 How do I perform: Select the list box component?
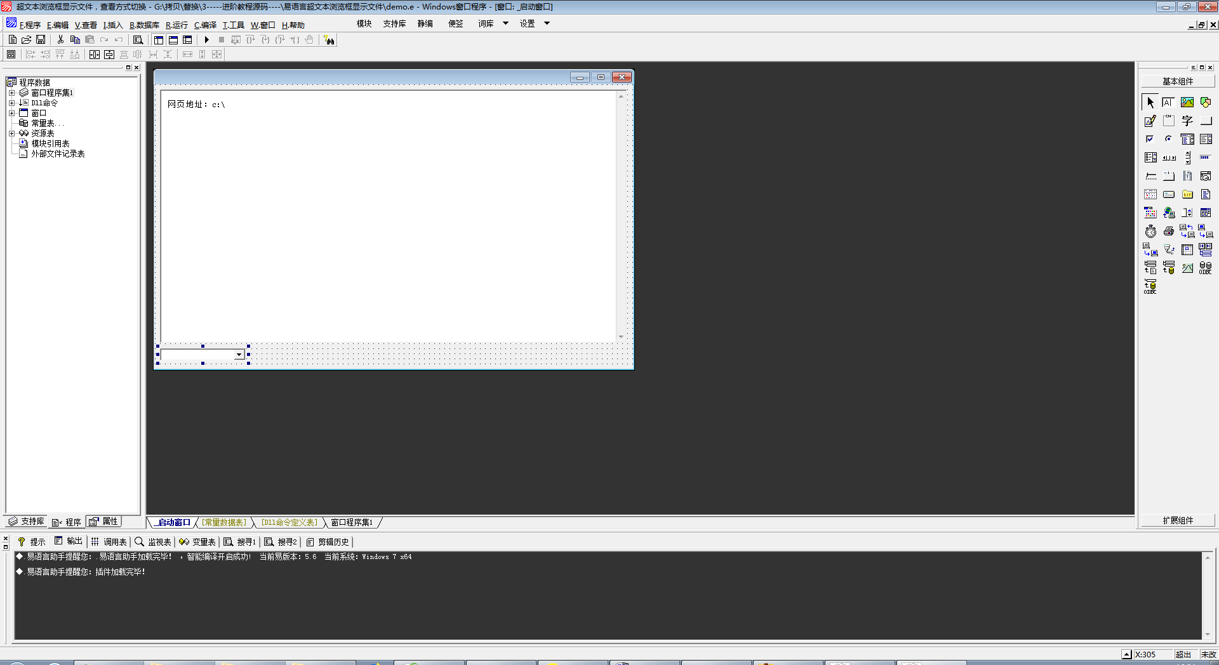pyautogui.click(x=1206, y=139)
